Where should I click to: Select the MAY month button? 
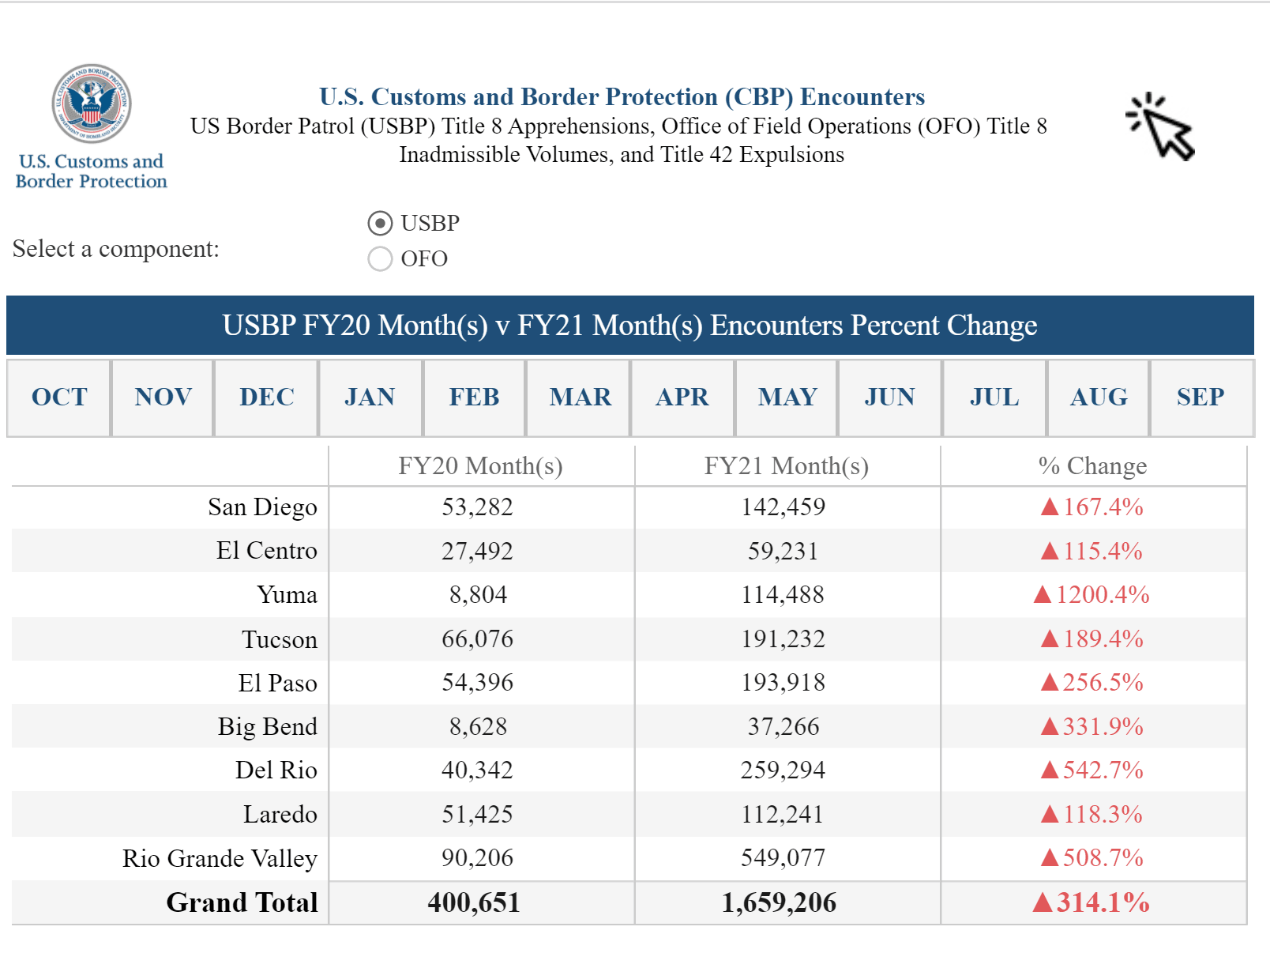(787, 397)
